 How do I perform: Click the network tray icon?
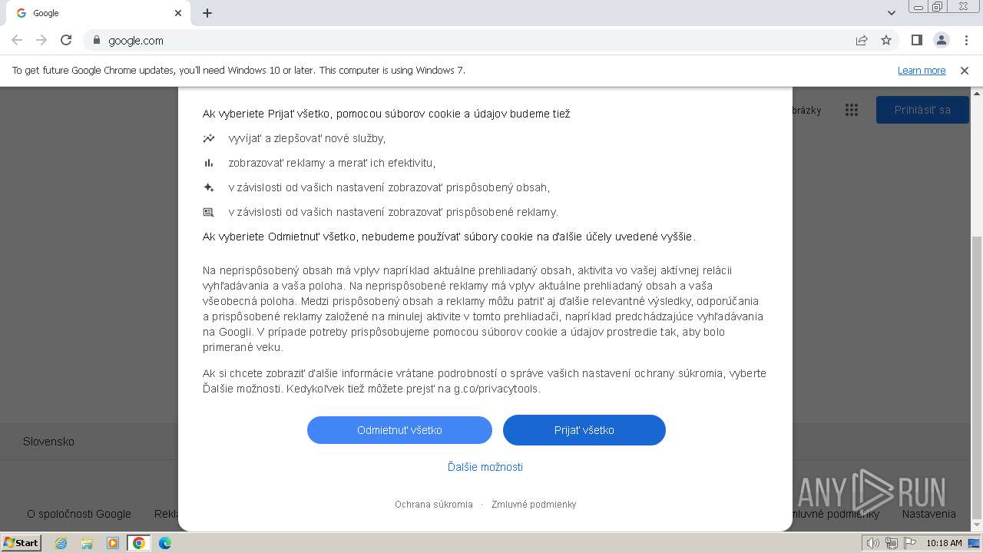[891, 543]
